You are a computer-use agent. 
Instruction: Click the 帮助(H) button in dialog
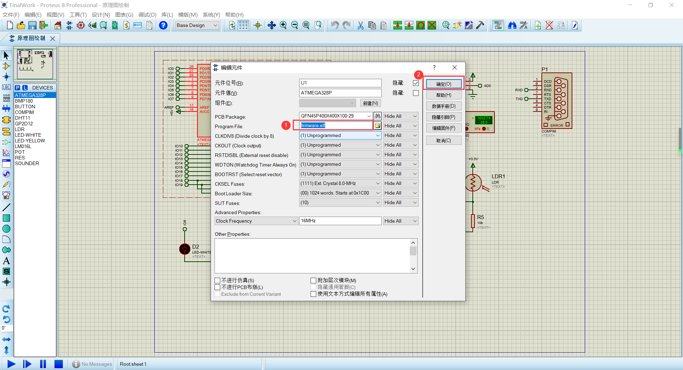click(444, 95)
